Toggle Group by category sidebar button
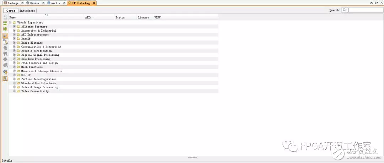384x163 pixels. click(x=5, y=36)
